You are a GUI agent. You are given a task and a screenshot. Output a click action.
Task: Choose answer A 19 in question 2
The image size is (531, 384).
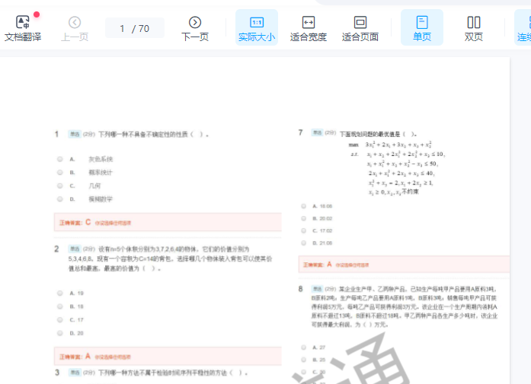pos(60,293)
